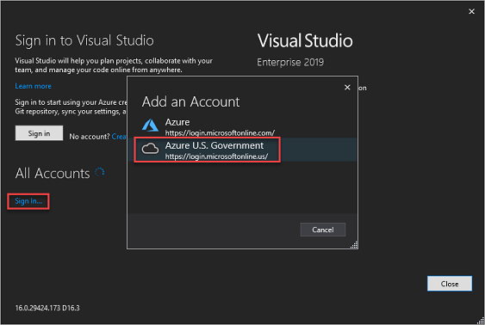This screenshot has width=485, height=325.
Task: Click the blue Azure logo icon
Action: click(150, 126)
